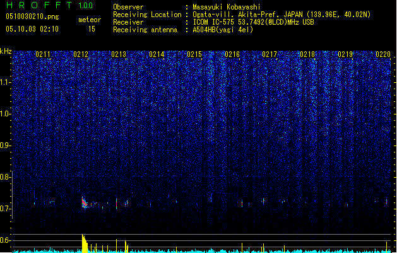Viewport: 397px width, 253px height.
Task: Click the tallest yellow intensity peak after 0212
Action: pos(85,244)
